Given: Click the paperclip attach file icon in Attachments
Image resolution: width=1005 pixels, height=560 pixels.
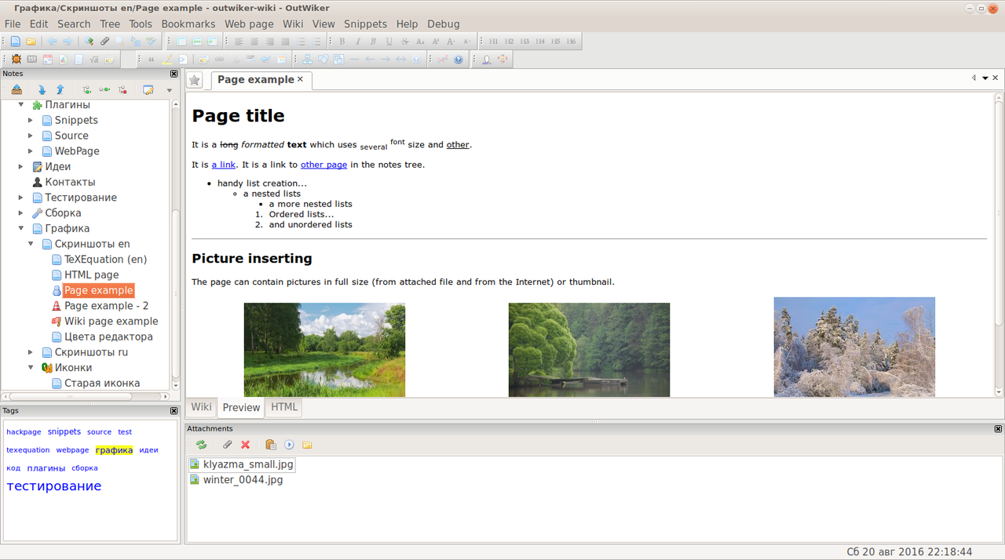Looking at the screenshot, I should pos(228,445).
